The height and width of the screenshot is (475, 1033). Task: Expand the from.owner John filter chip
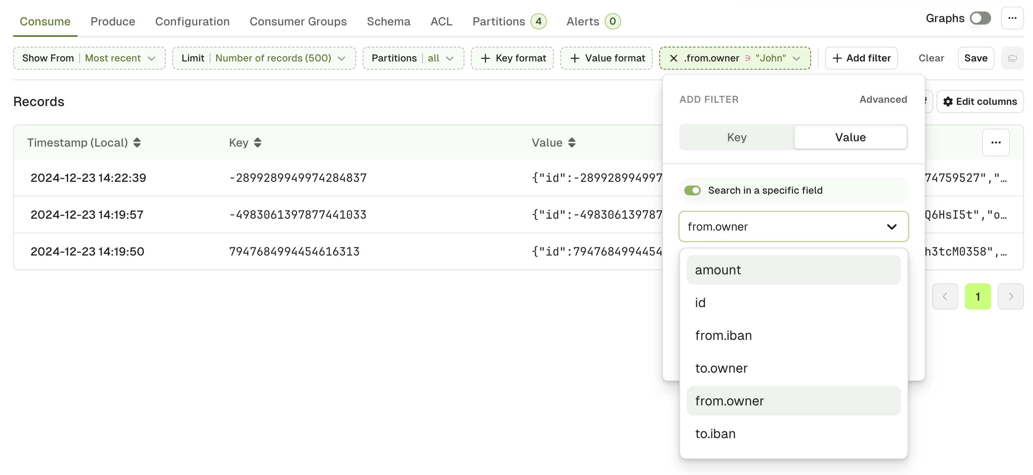coord(796,58)
